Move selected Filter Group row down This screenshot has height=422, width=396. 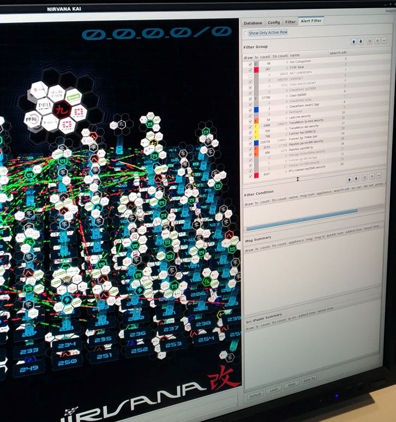[361, 41]
